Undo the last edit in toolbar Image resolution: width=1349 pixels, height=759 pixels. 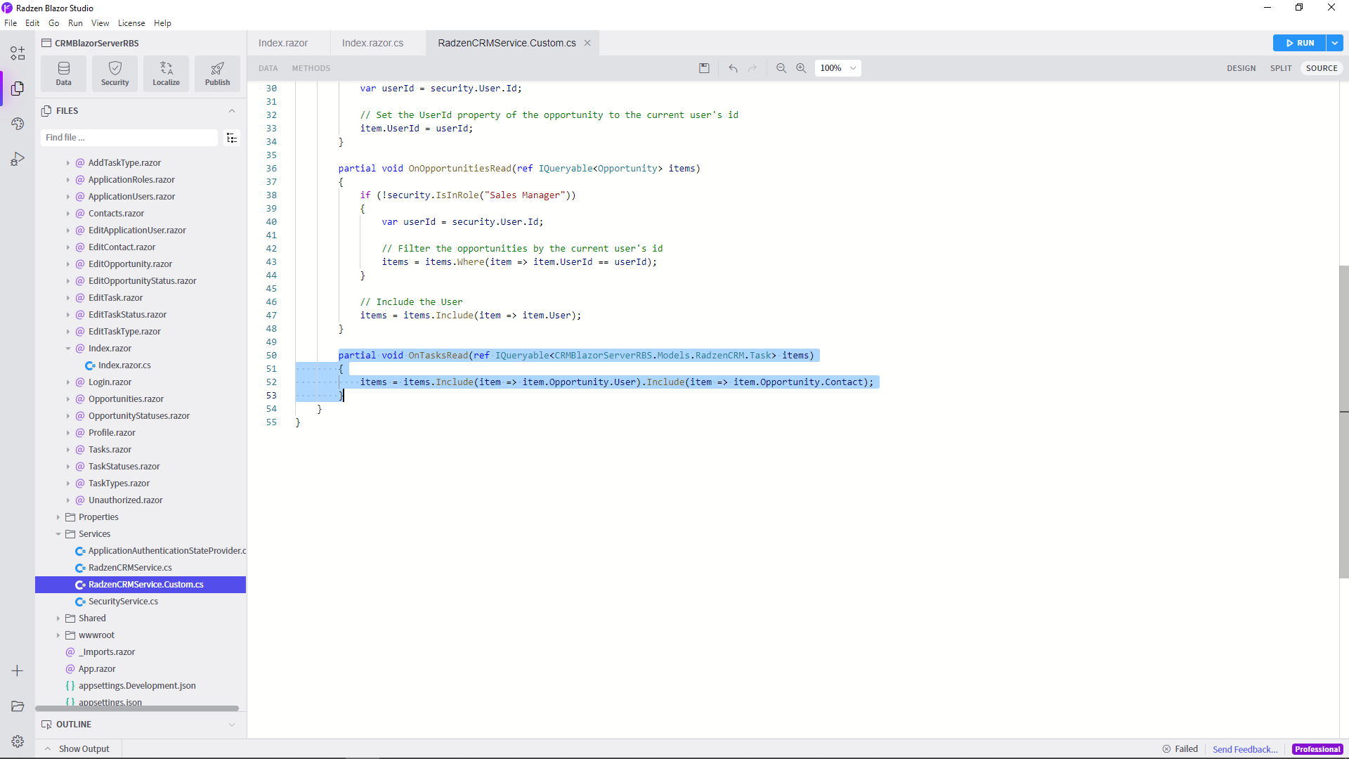(734, 68)
